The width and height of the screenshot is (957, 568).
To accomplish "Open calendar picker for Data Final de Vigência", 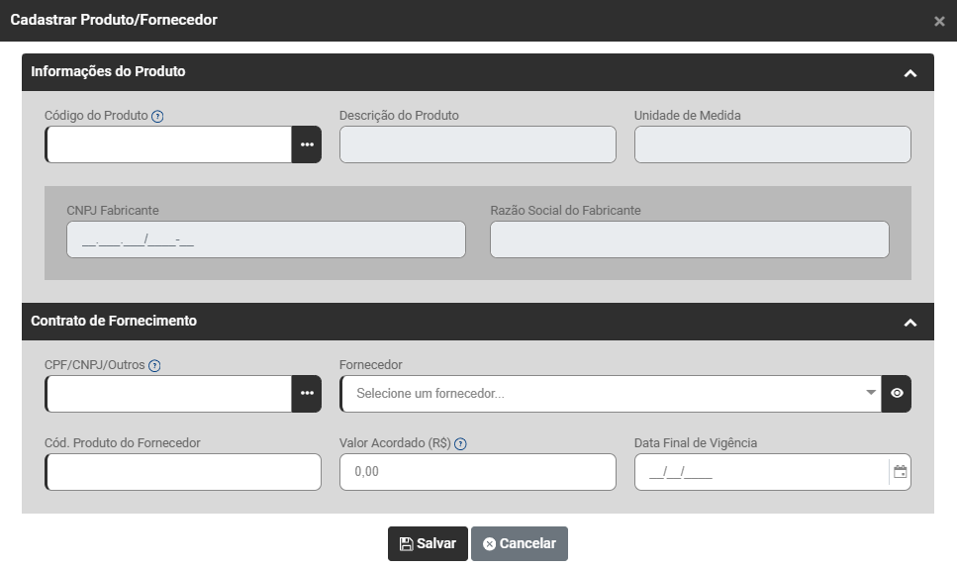I will tap(900, 472).
